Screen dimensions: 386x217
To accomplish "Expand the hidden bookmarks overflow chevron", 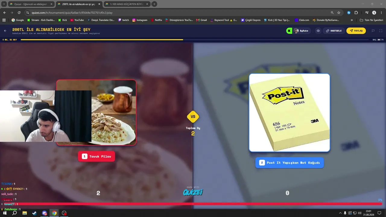I will pos(352,20).
